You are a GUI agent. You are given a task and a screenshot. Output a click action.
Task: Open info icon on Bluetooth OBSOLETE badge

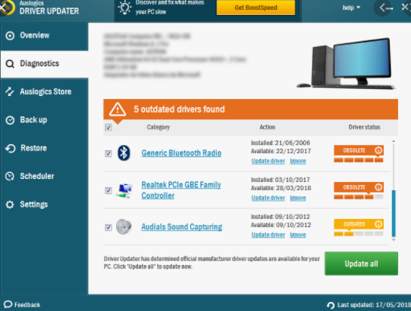click(x=379, y=150)
